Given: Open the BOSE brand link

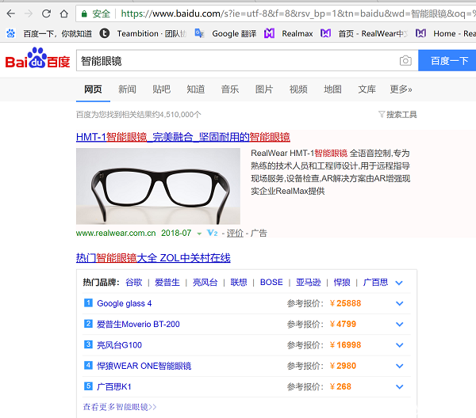Looking at the screenshot, I should point(271,283).
